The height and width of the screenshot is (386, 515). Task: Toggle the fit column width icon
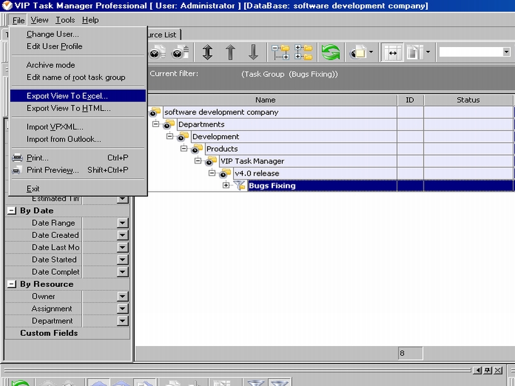[393, 53]
